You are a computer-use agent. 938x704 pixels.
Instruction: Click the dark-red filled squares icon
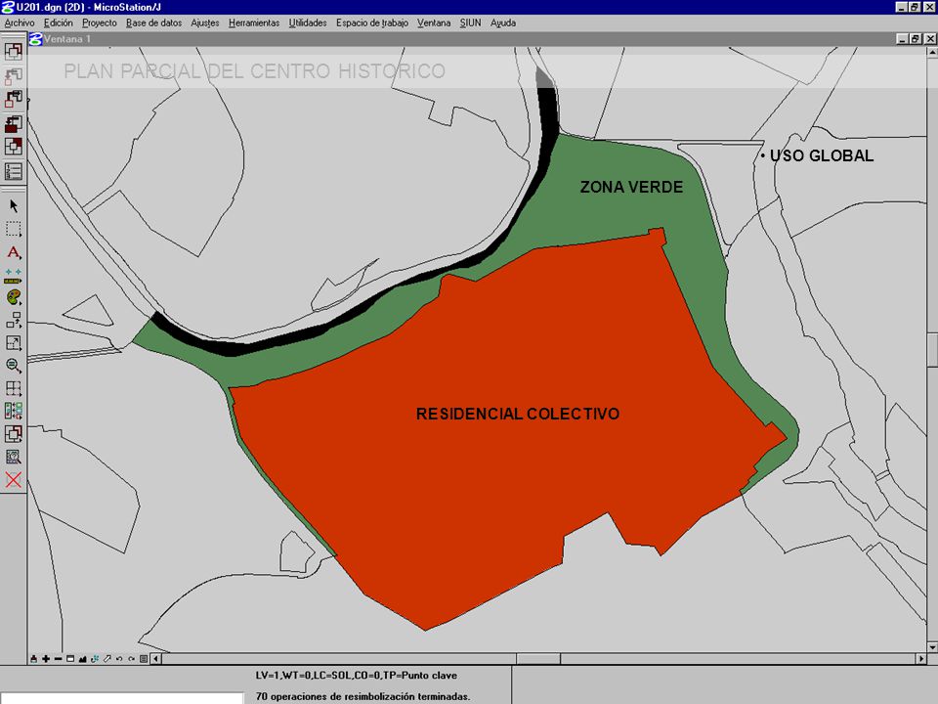tap(13, 124)
